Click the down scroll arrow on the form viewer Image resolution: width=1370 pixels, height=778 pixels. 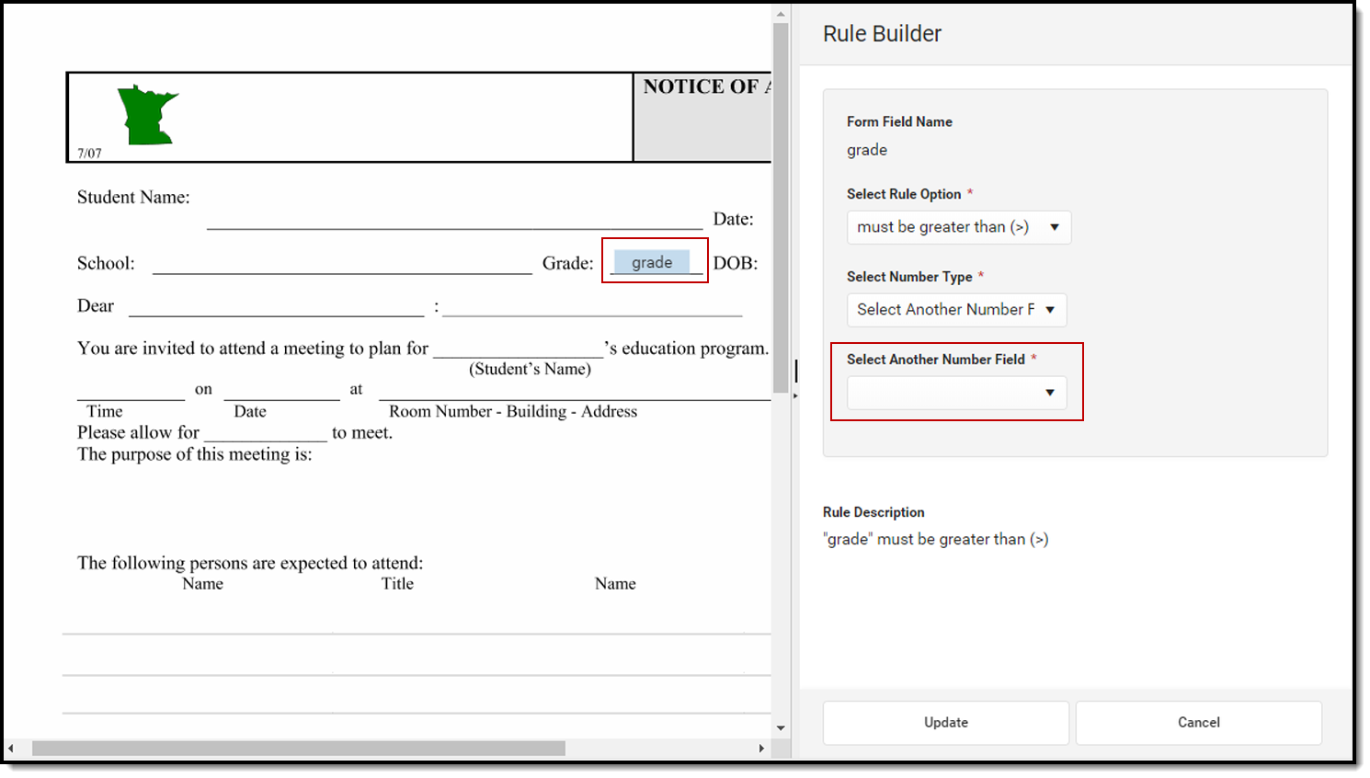pos(781,727)
